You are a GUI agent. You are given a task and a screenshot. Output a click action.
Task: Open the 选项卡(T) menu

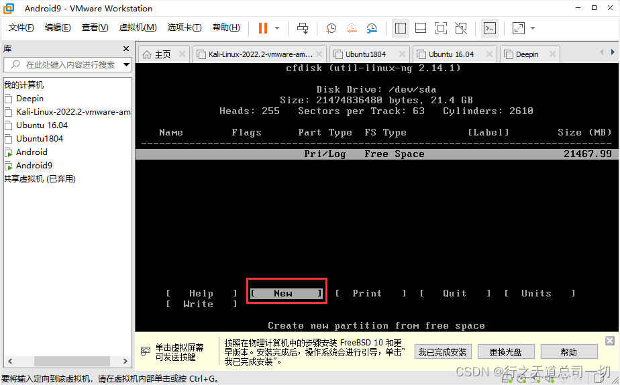(x=185, y=27)
